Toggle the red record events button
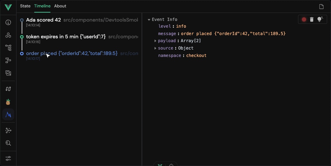 coord(304,20)
